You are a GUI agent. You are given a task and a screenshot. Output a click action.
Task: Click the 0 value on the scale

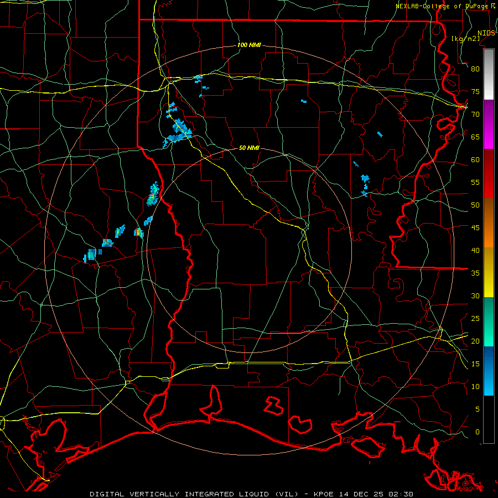[x=478, y=432]
